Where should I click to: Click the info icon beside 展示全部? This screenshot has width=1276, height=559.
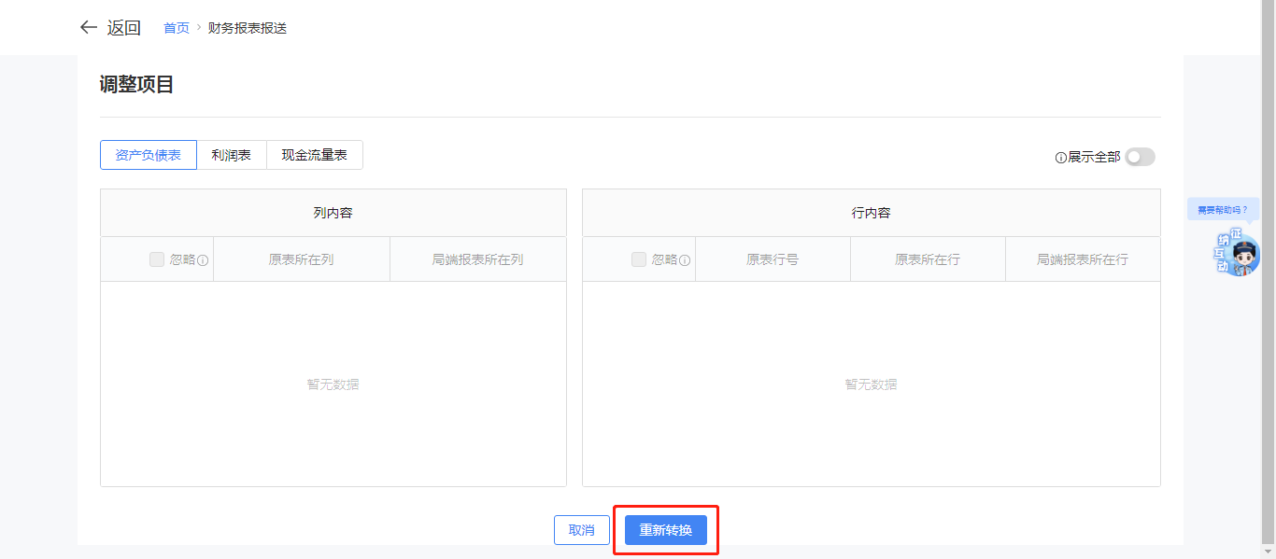tap(1060, 158)
